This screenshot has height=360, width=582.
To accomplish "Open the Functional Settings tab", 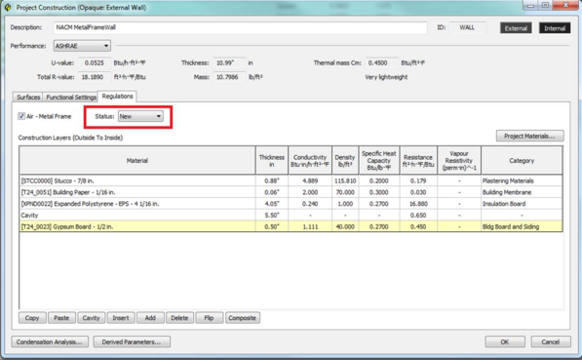I will 71,97.
